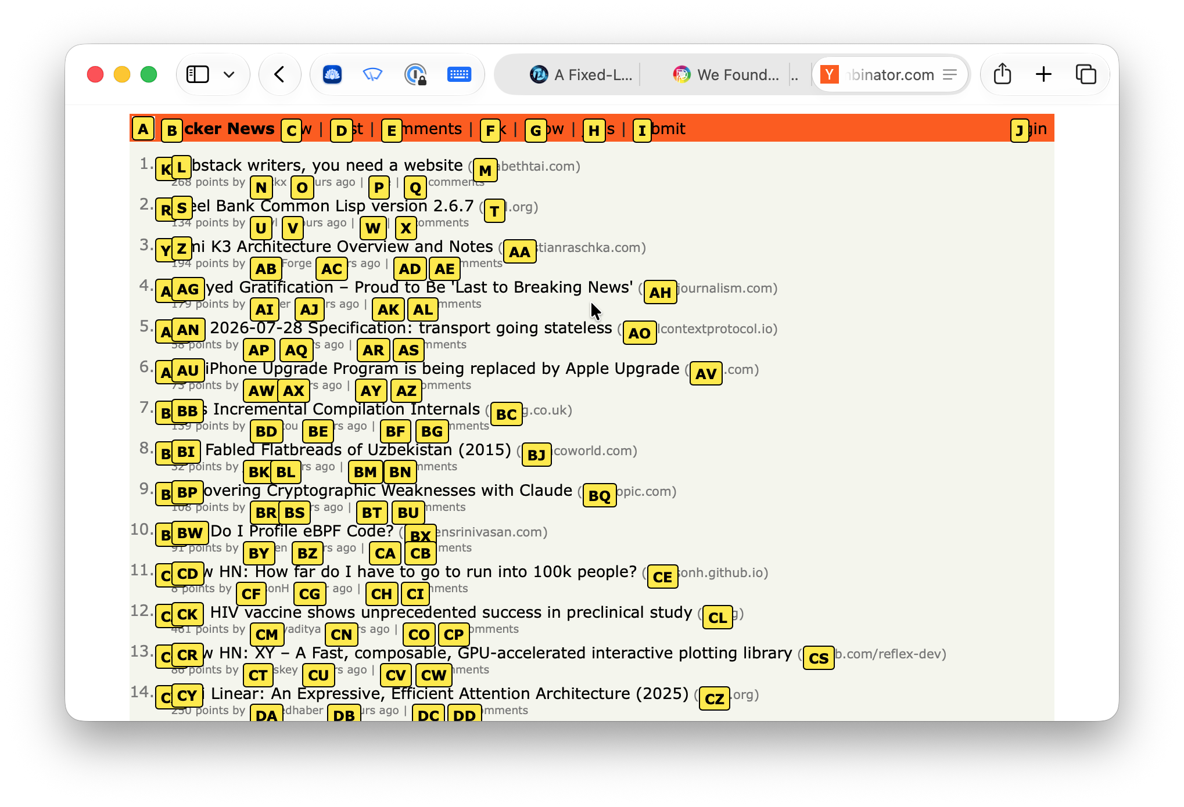Open 'How far do I have to go' story
Viewport: 1184px width, 807px height.
click(x=406, y=572)
